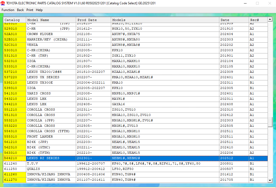
Task: Select catalog code 551310
Action: (x=15, y=115)
